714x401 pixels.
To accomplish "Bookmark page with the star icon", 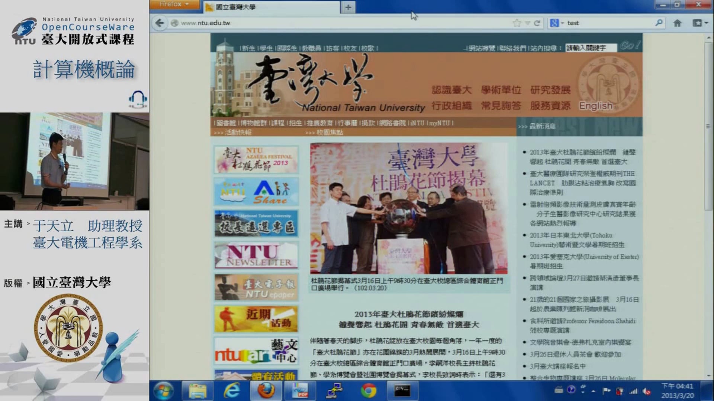I will coord(517,23).
